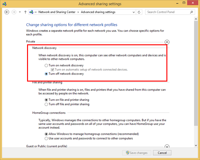Select Turn off network discovery
Screen dimensions: 200x160
[64, 74]
